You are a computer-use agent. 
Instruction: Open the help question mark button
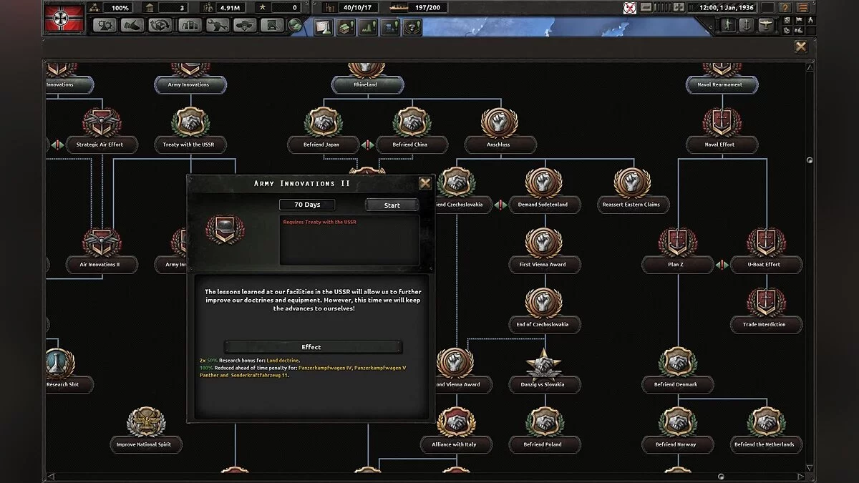(785, 8)
